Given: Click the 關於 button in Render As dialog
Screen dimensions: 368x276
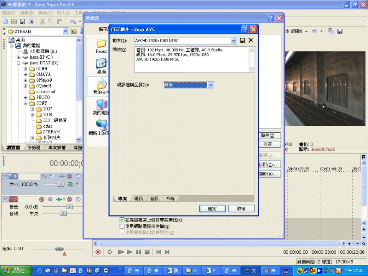Looking at the screenshot, I should tap(269, 174).
